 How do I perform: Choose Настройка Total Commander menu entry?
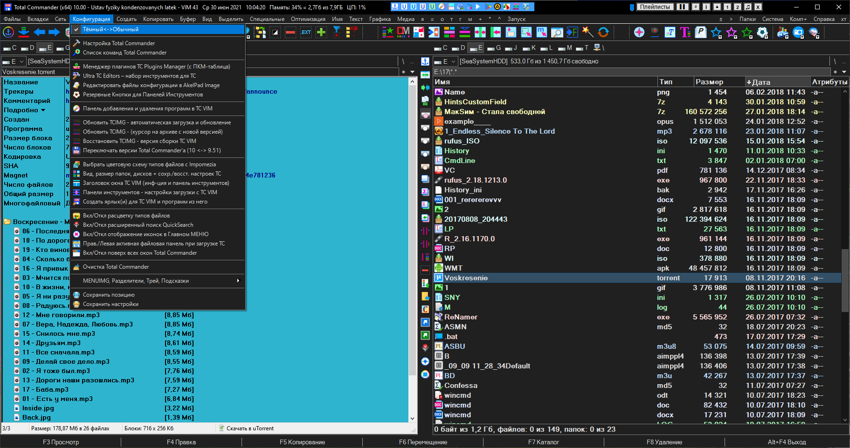(x=158, y=43)
